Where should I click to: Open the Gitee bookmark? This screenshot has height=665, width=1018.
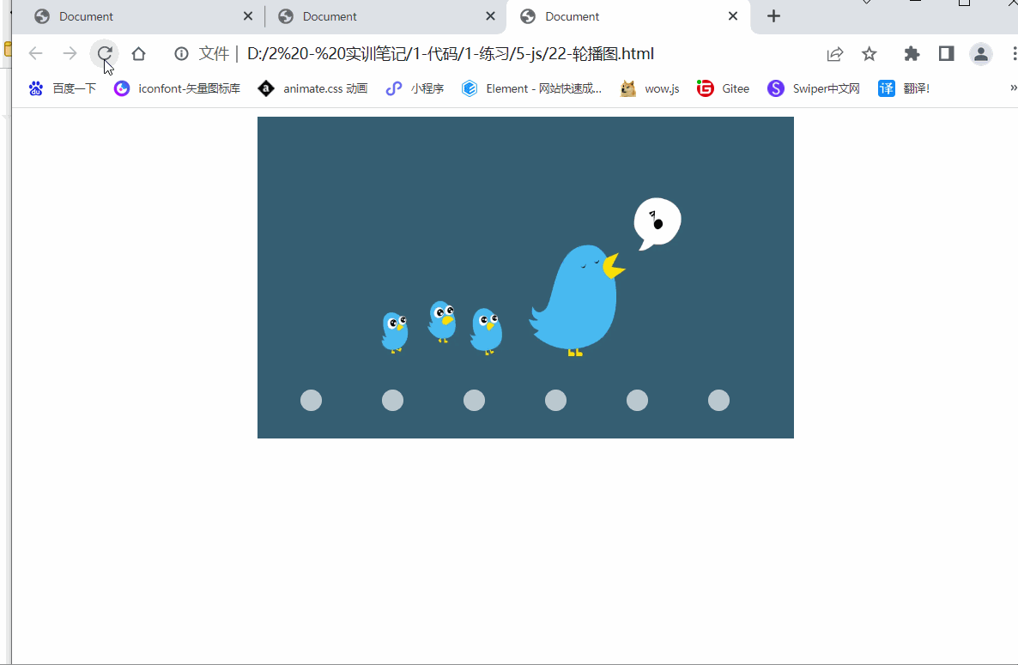[x=723, y=89]
